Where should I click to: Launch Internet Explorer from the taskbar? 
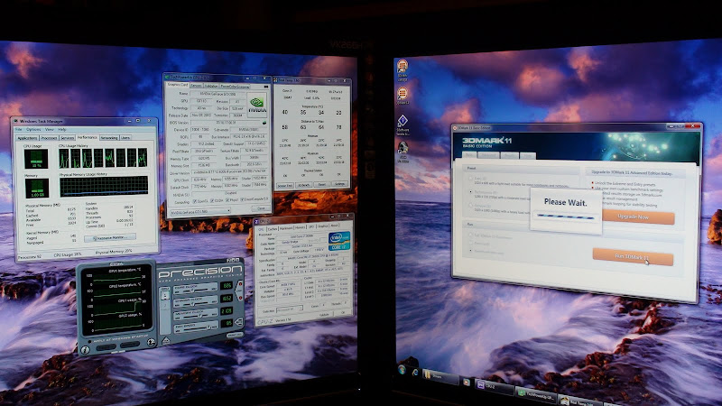pyautogui.click(x=415, y=372)
